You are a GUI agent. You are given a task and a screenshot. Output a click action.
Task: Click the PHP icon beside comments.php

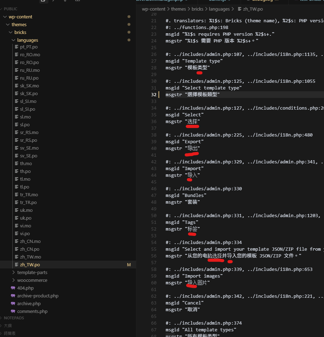pyautogui.click(x=13, y=312)
